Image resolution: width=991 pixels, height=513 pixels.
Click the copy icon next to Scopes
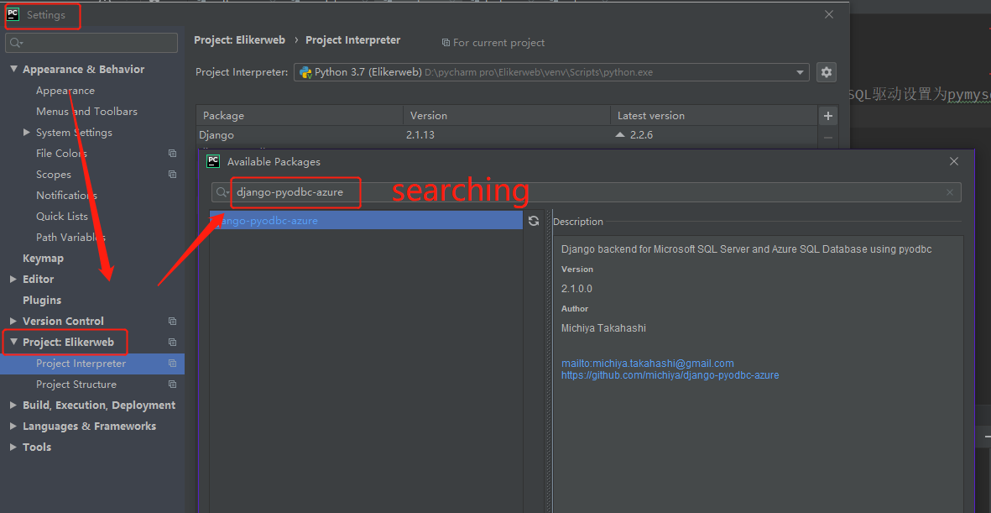coord(172,174)
